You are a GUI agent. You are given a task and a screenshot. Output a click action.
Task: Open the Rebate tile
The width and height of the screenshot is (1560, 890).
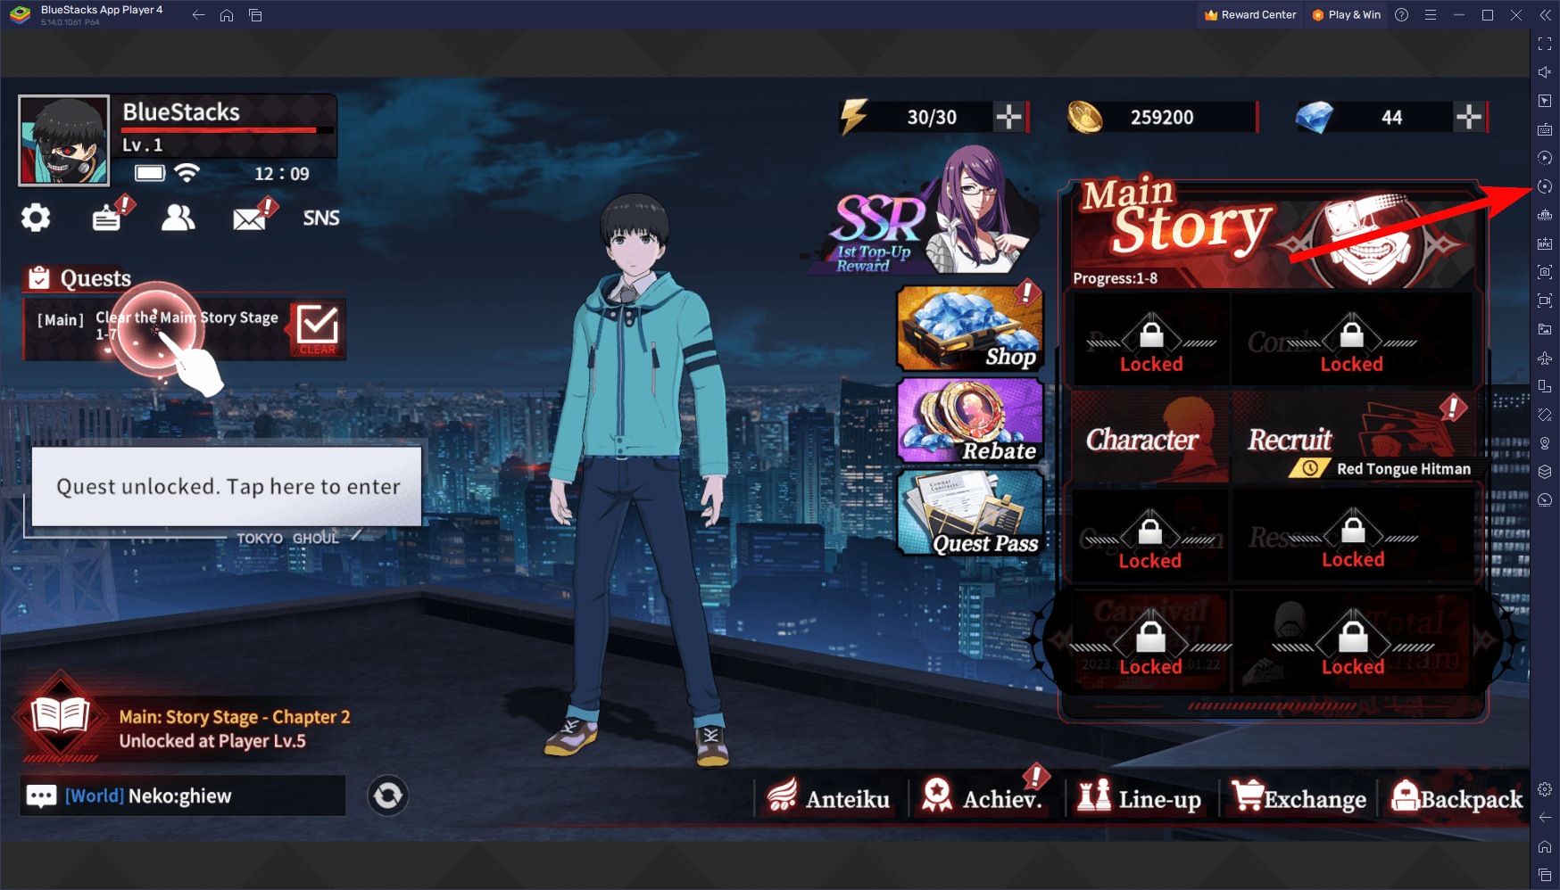969,420
